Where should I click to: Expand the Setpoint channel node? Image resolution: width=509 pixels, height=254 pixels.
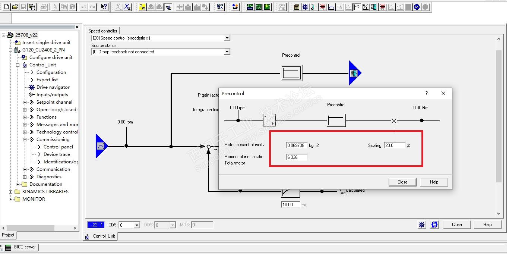pos(25,102)
